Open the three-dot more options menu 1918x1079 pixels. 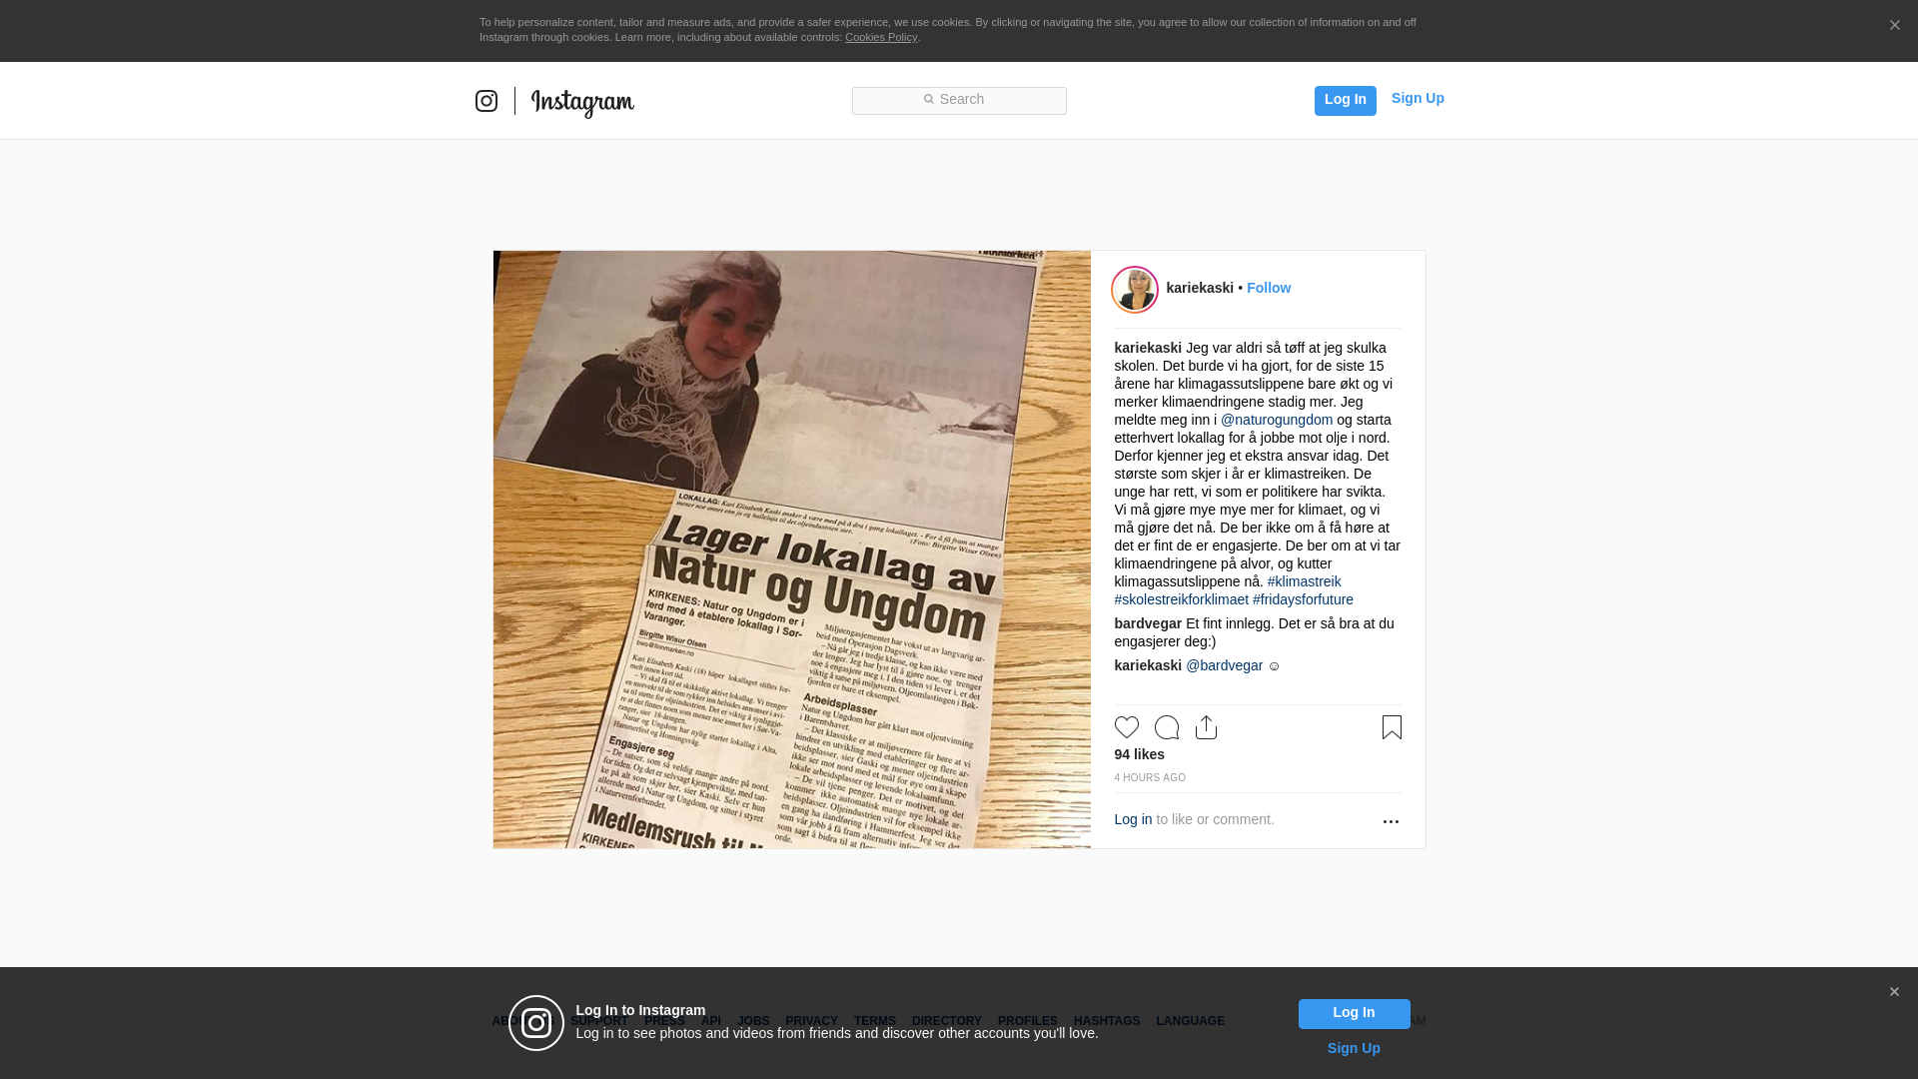[1391, 821]
